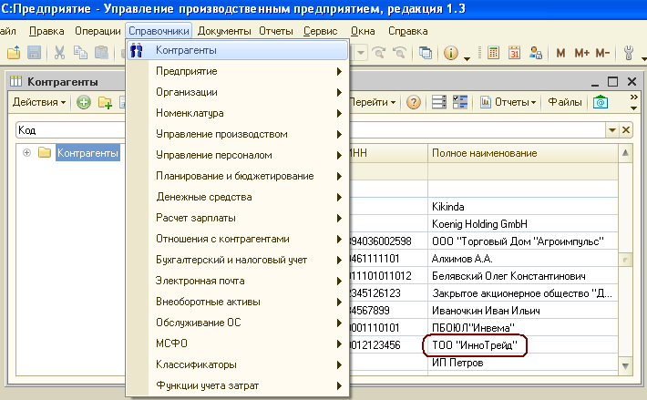Open the calendar icon in toolbar
647x400 pixels.
[x=514, y=53]
